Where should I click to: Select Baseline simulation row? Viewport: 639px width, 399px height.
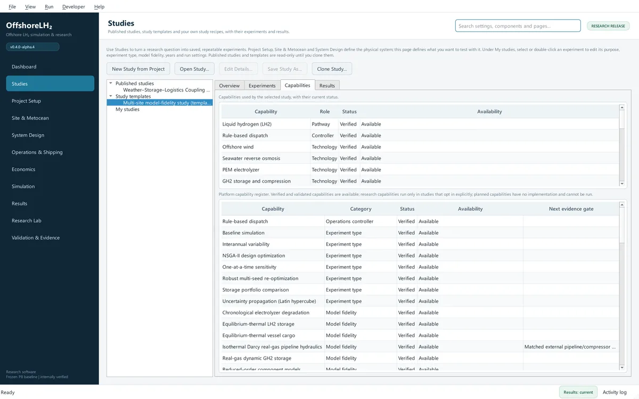coord(420,232)
